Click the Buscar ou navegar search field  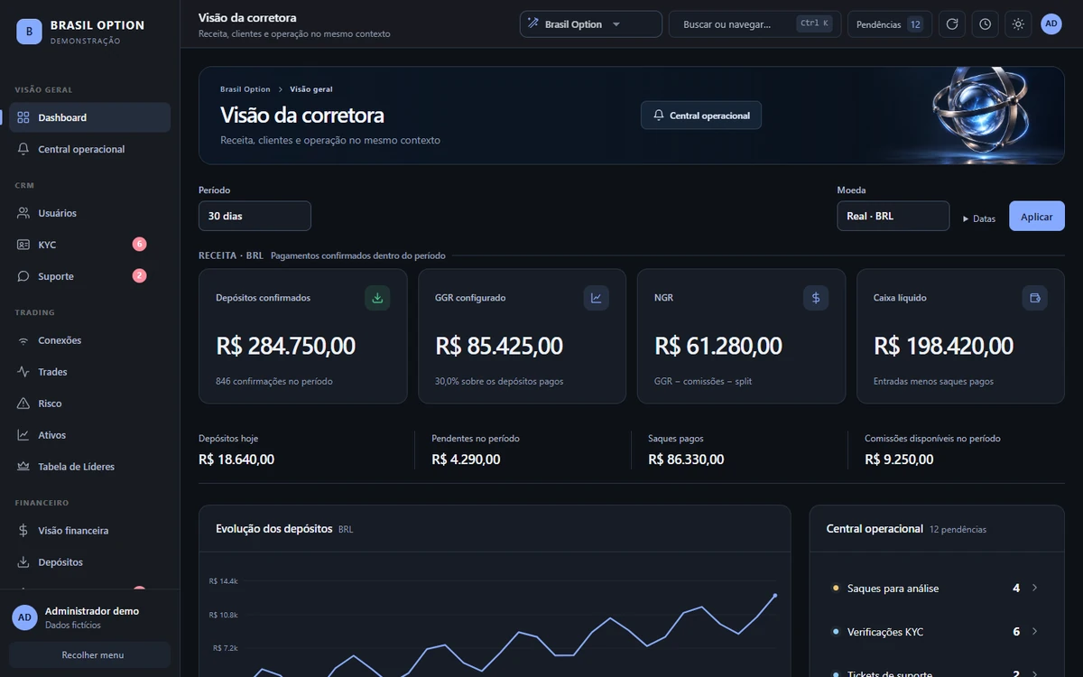click(x=754, y=24)
